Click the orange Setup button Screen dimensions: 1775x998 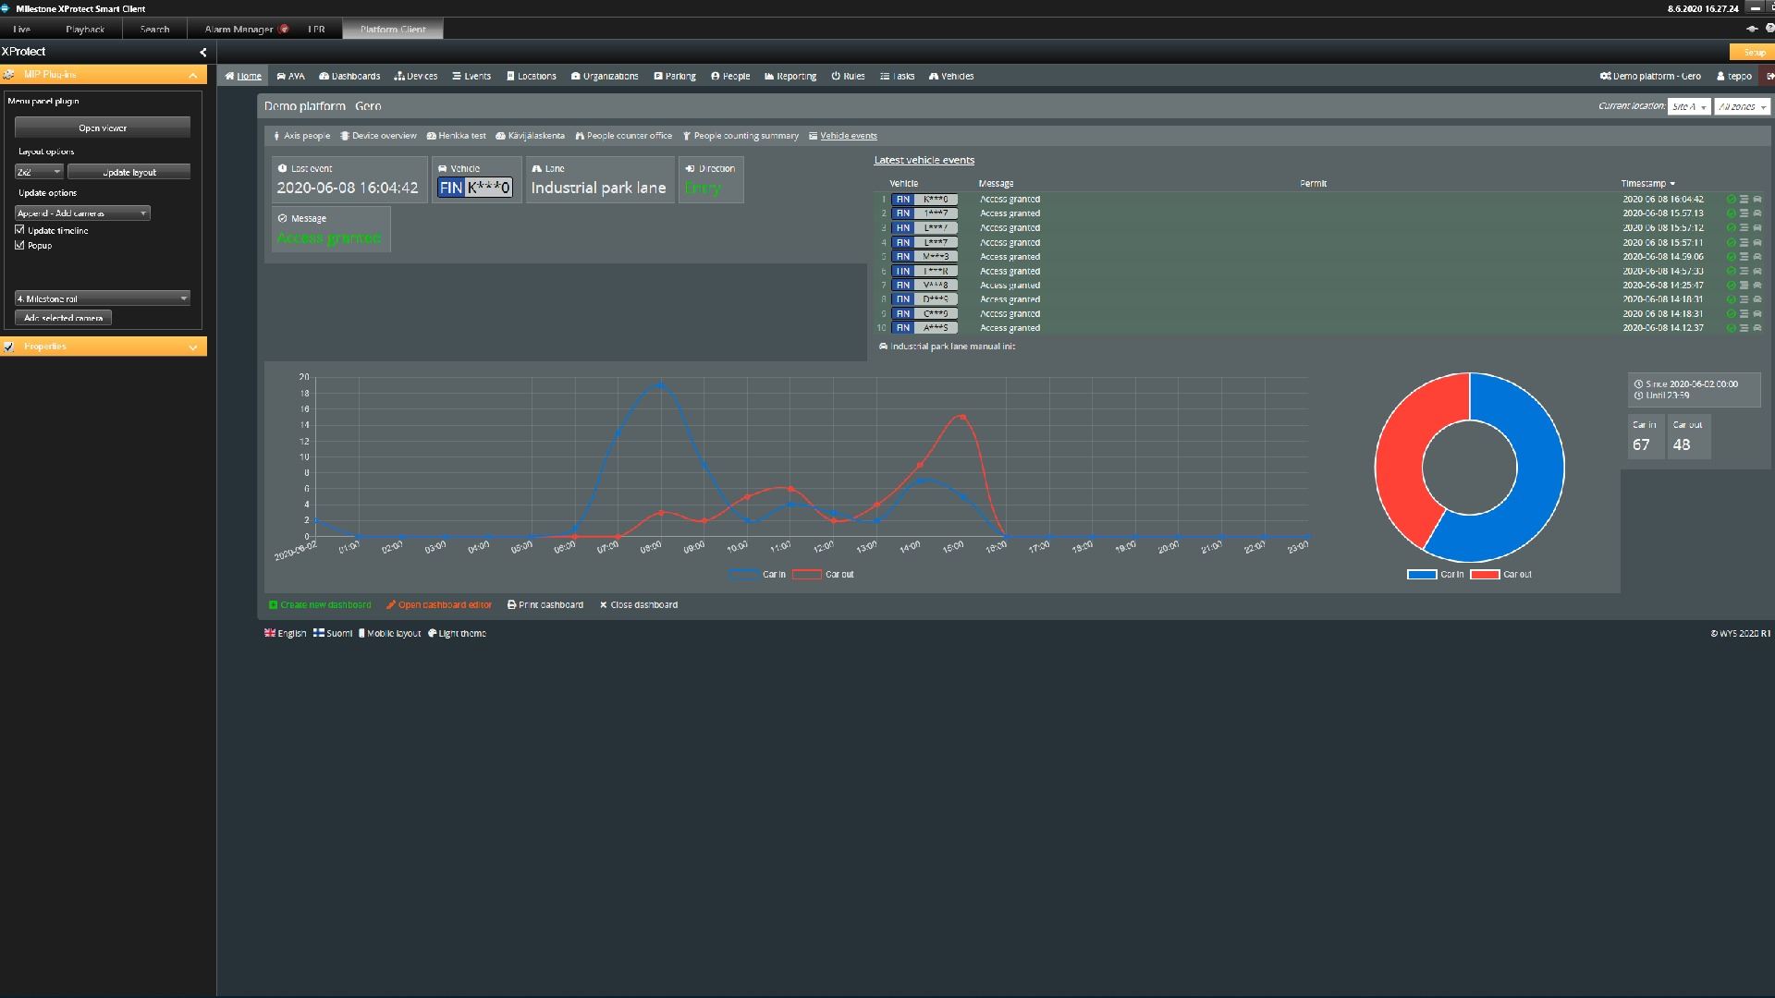click(1752, 53)
